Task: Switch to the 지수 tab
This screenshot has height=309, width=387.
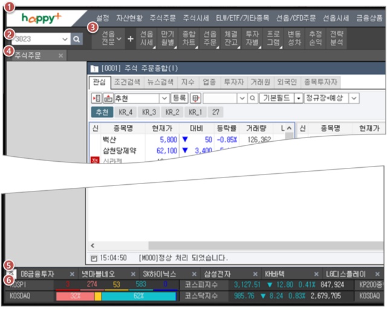Action: coord(188,82)
